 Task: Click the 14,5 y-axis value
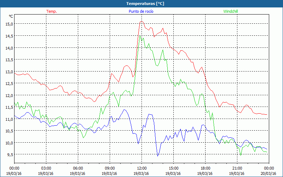(10, 36)
